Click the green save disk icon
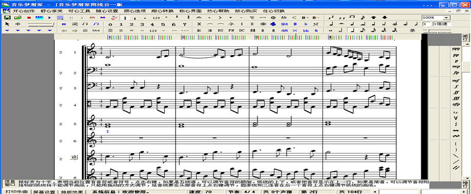 coord(7,18)
